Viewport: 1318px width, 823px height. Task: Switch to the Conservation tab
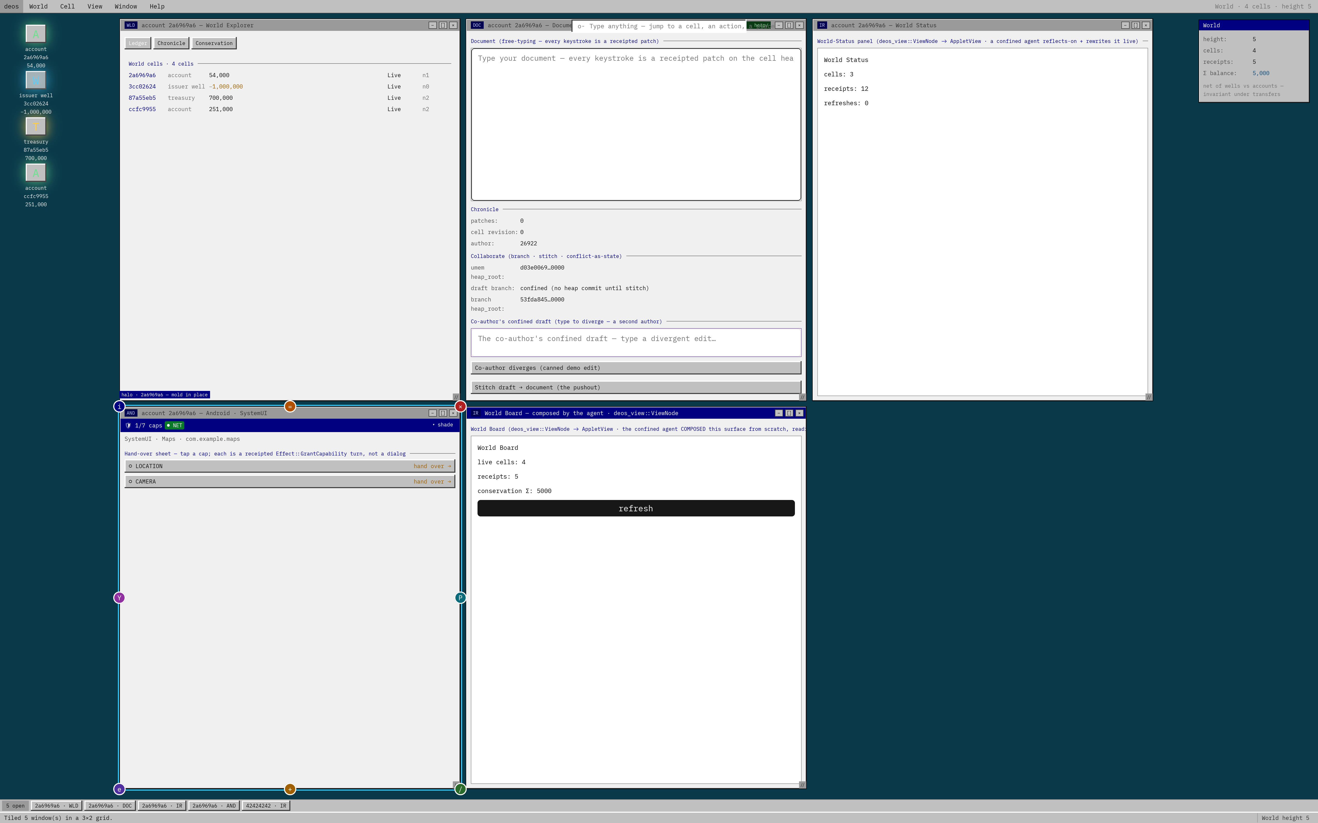(x=214, y=43)
